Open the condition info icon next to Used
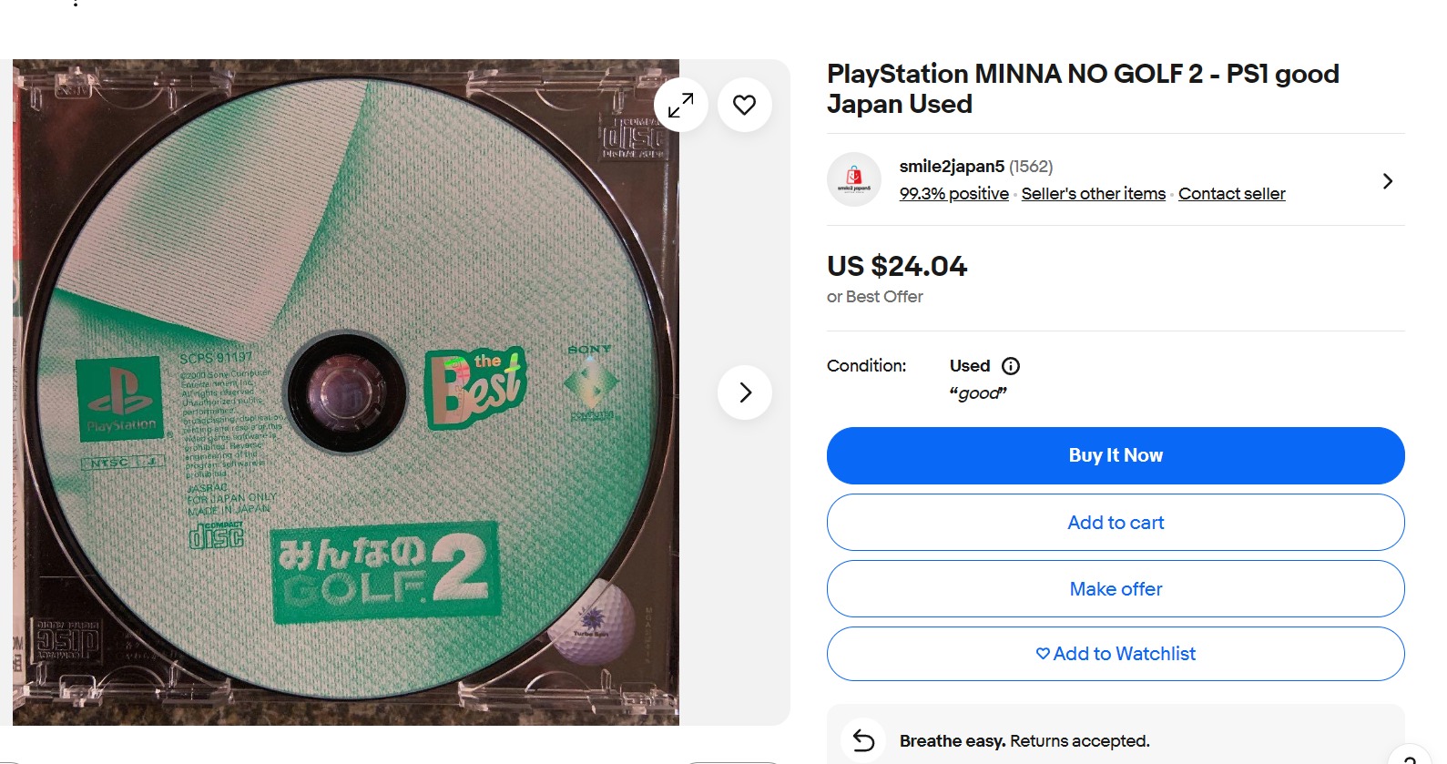 [x=1010, y=366]
